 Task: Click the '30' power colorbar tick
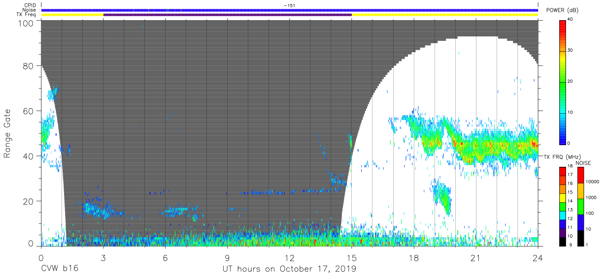click(571, 51)
